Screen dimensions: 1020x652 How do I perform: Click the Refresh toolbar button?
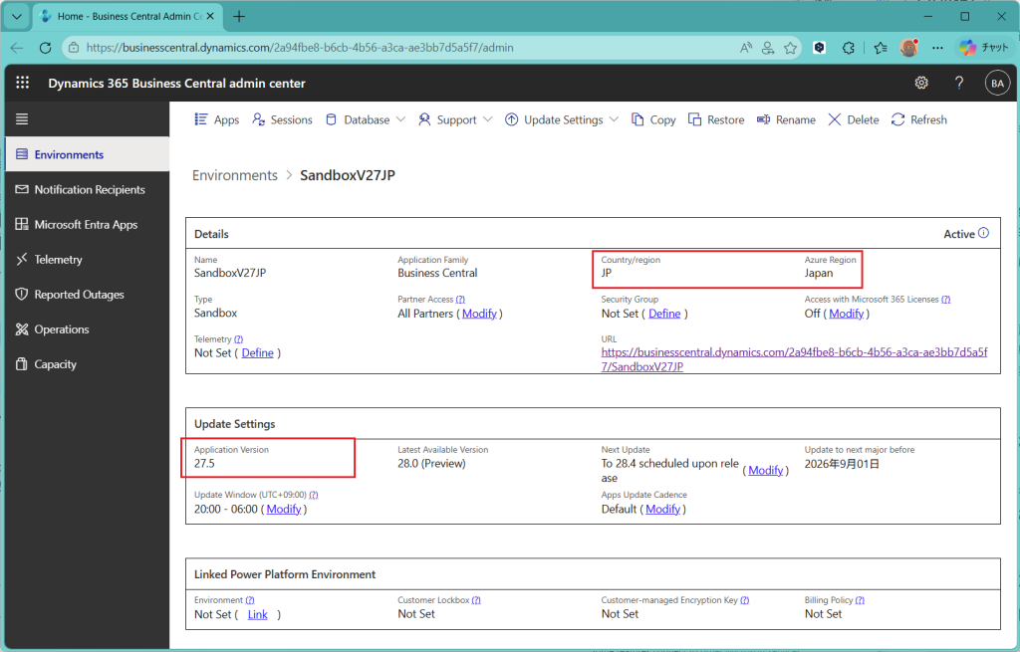(918, 119)
